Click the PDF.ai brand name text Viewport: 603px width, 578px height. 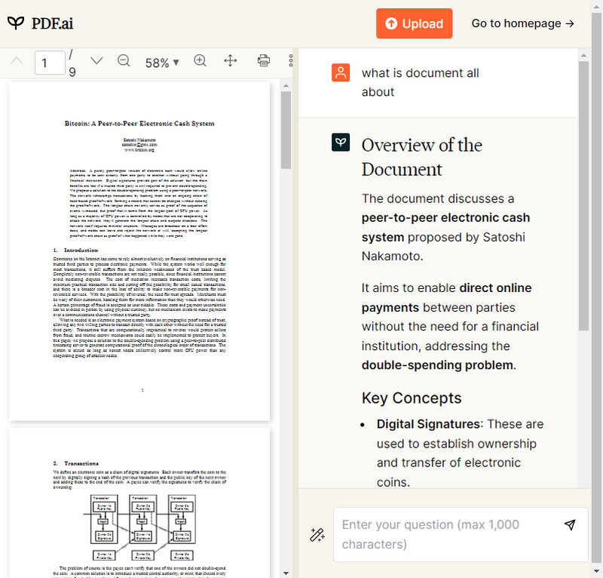[52, 23]
